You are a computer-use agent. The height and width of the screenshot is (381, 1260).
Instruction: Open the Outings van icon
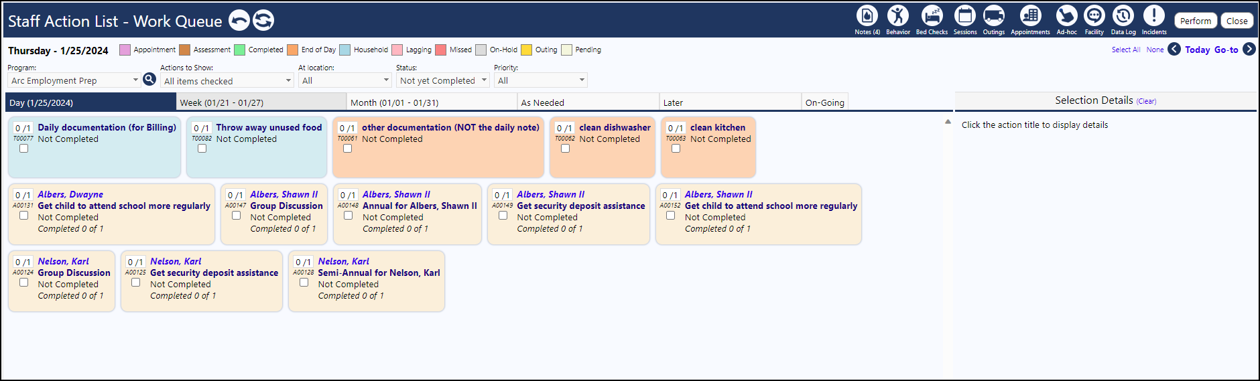coord(994,15)
